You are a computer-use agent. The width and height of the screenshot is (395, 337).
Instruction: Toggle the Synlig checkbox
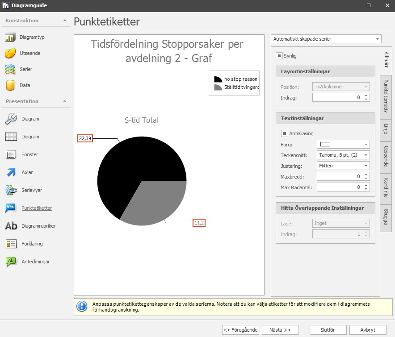pyautogui.click(x=279, y=56)
